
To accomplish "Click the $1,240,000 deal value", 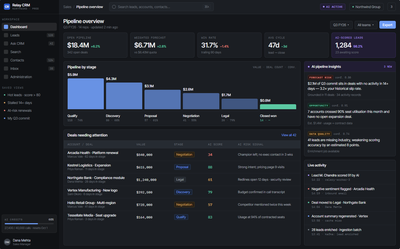I will click(146, 180).
